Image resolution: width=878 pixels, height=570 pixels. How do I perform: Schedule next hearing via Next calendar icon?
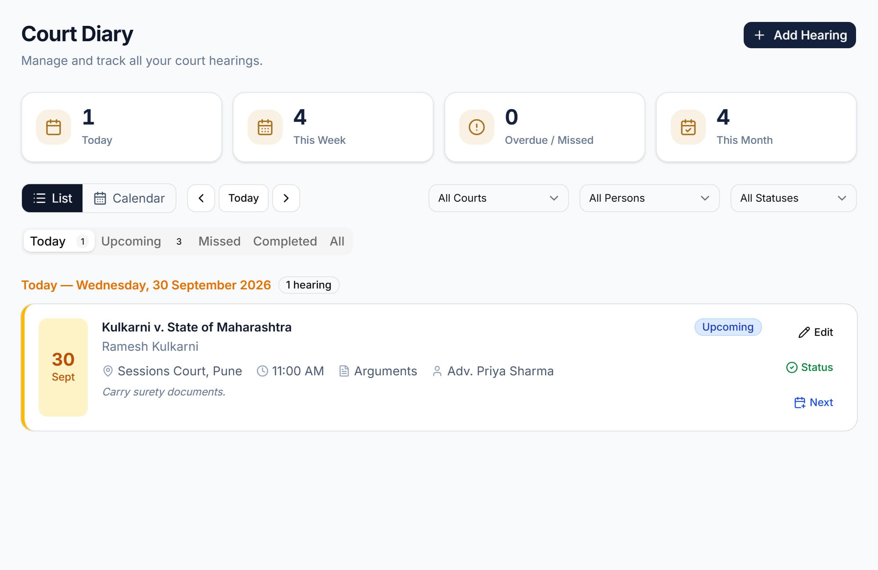[x=800, y=403]
